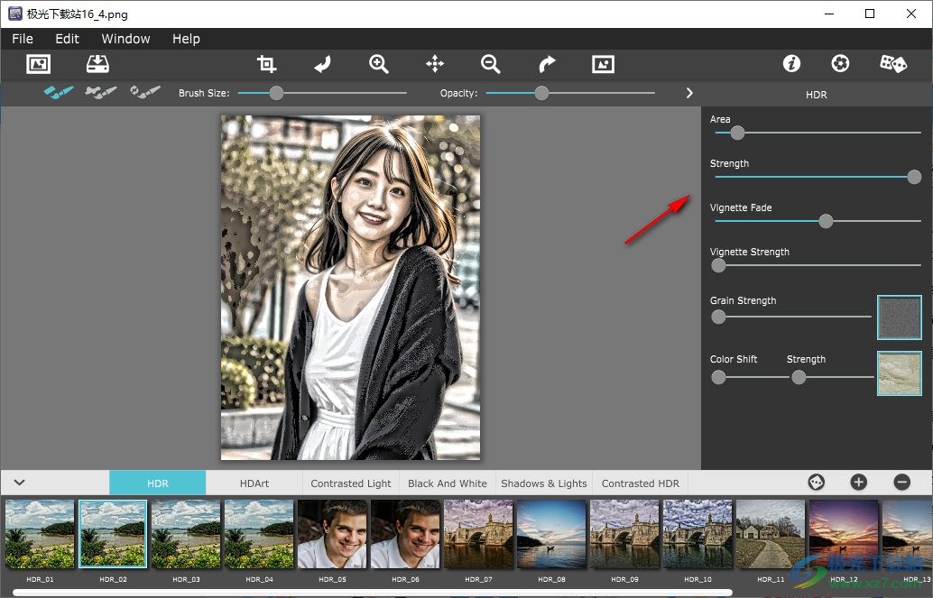The image size is (933, 598).
Task: Select the second brush tool icon
Action: click(100, 92)
